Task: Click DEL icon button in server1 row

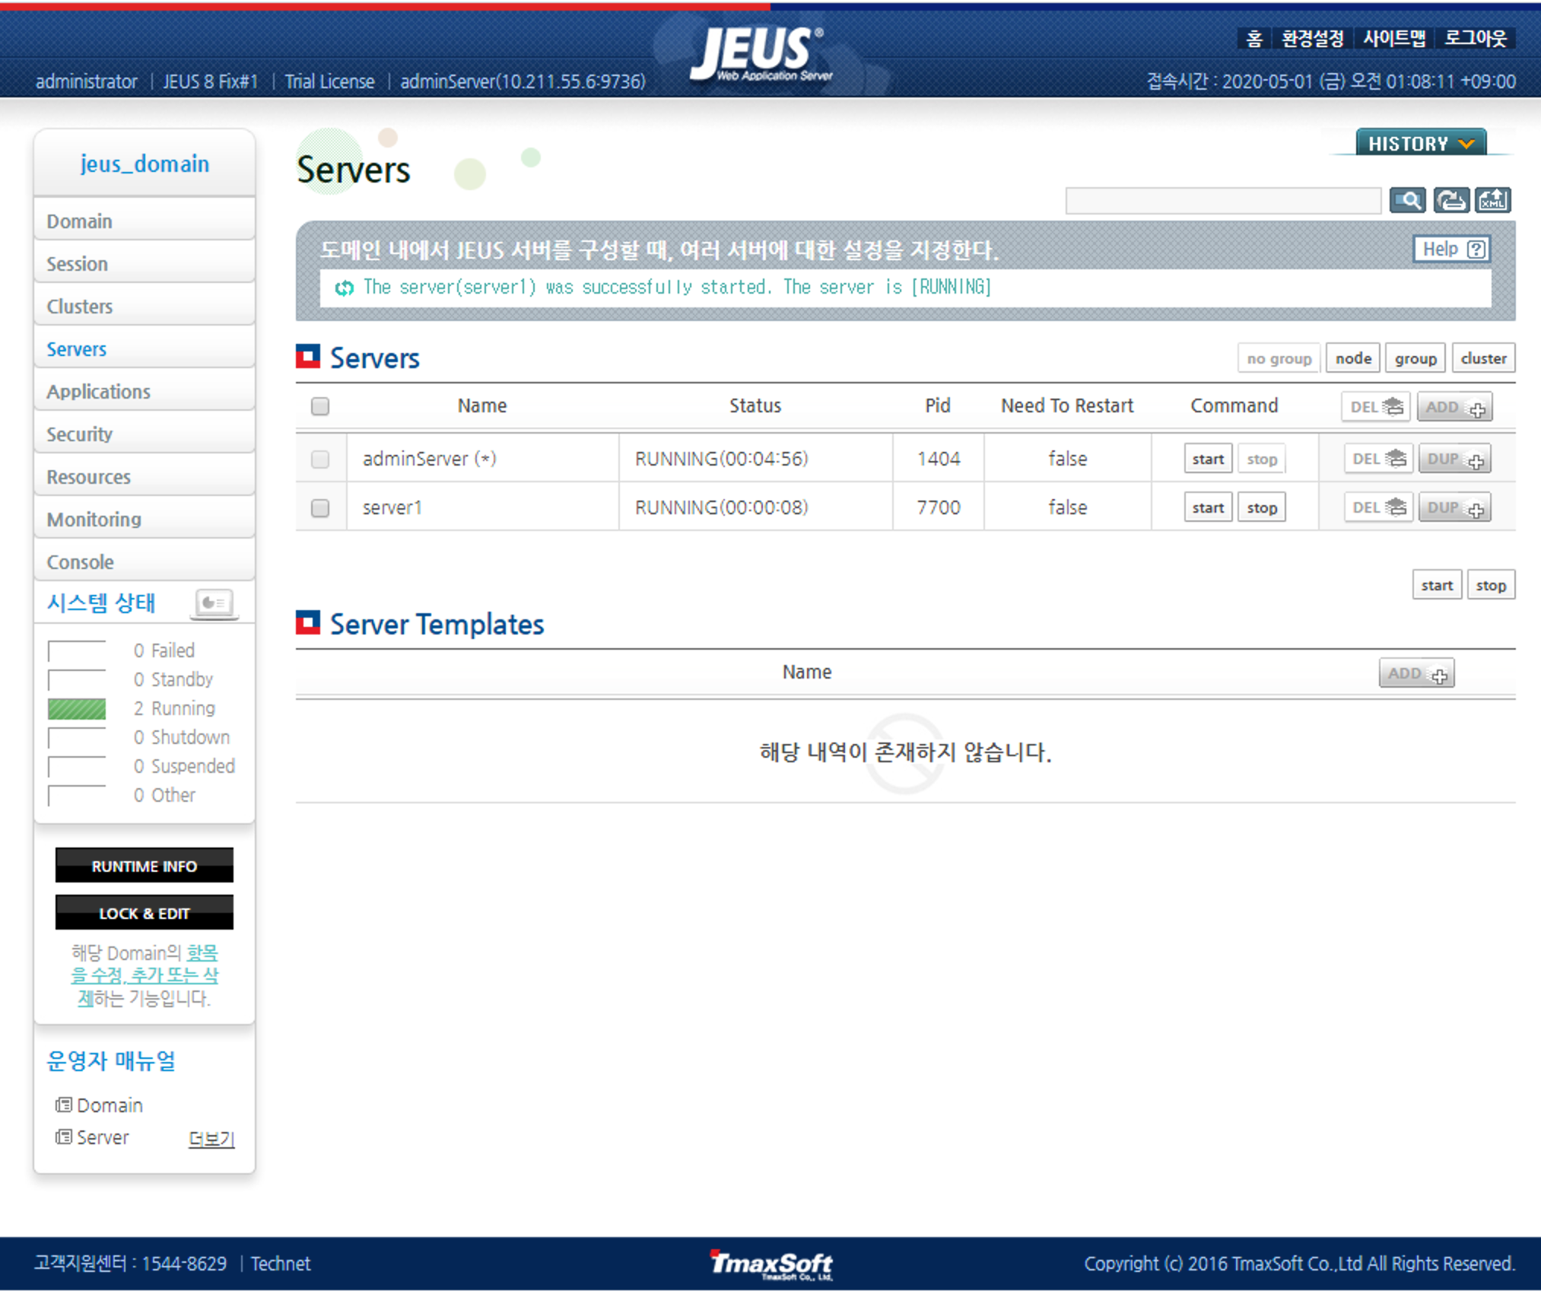Action: click(x=1377, y=507)
